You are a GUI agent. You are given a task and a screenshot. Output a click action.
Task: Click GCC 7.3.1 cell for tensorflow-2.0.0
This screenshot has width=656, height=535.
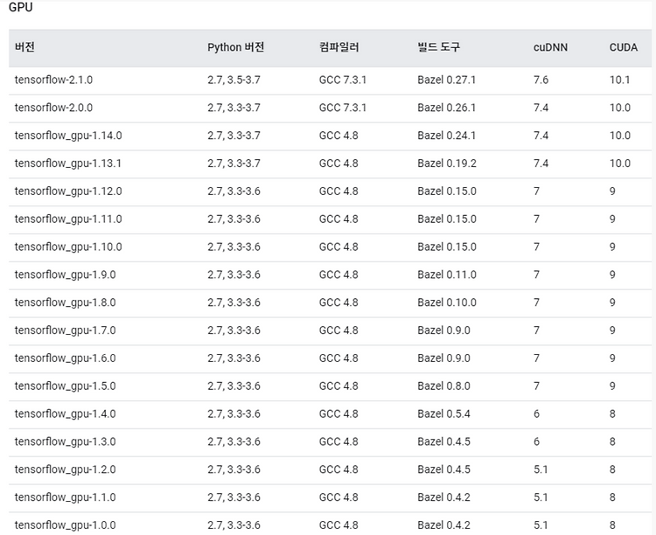pos(343,108)
